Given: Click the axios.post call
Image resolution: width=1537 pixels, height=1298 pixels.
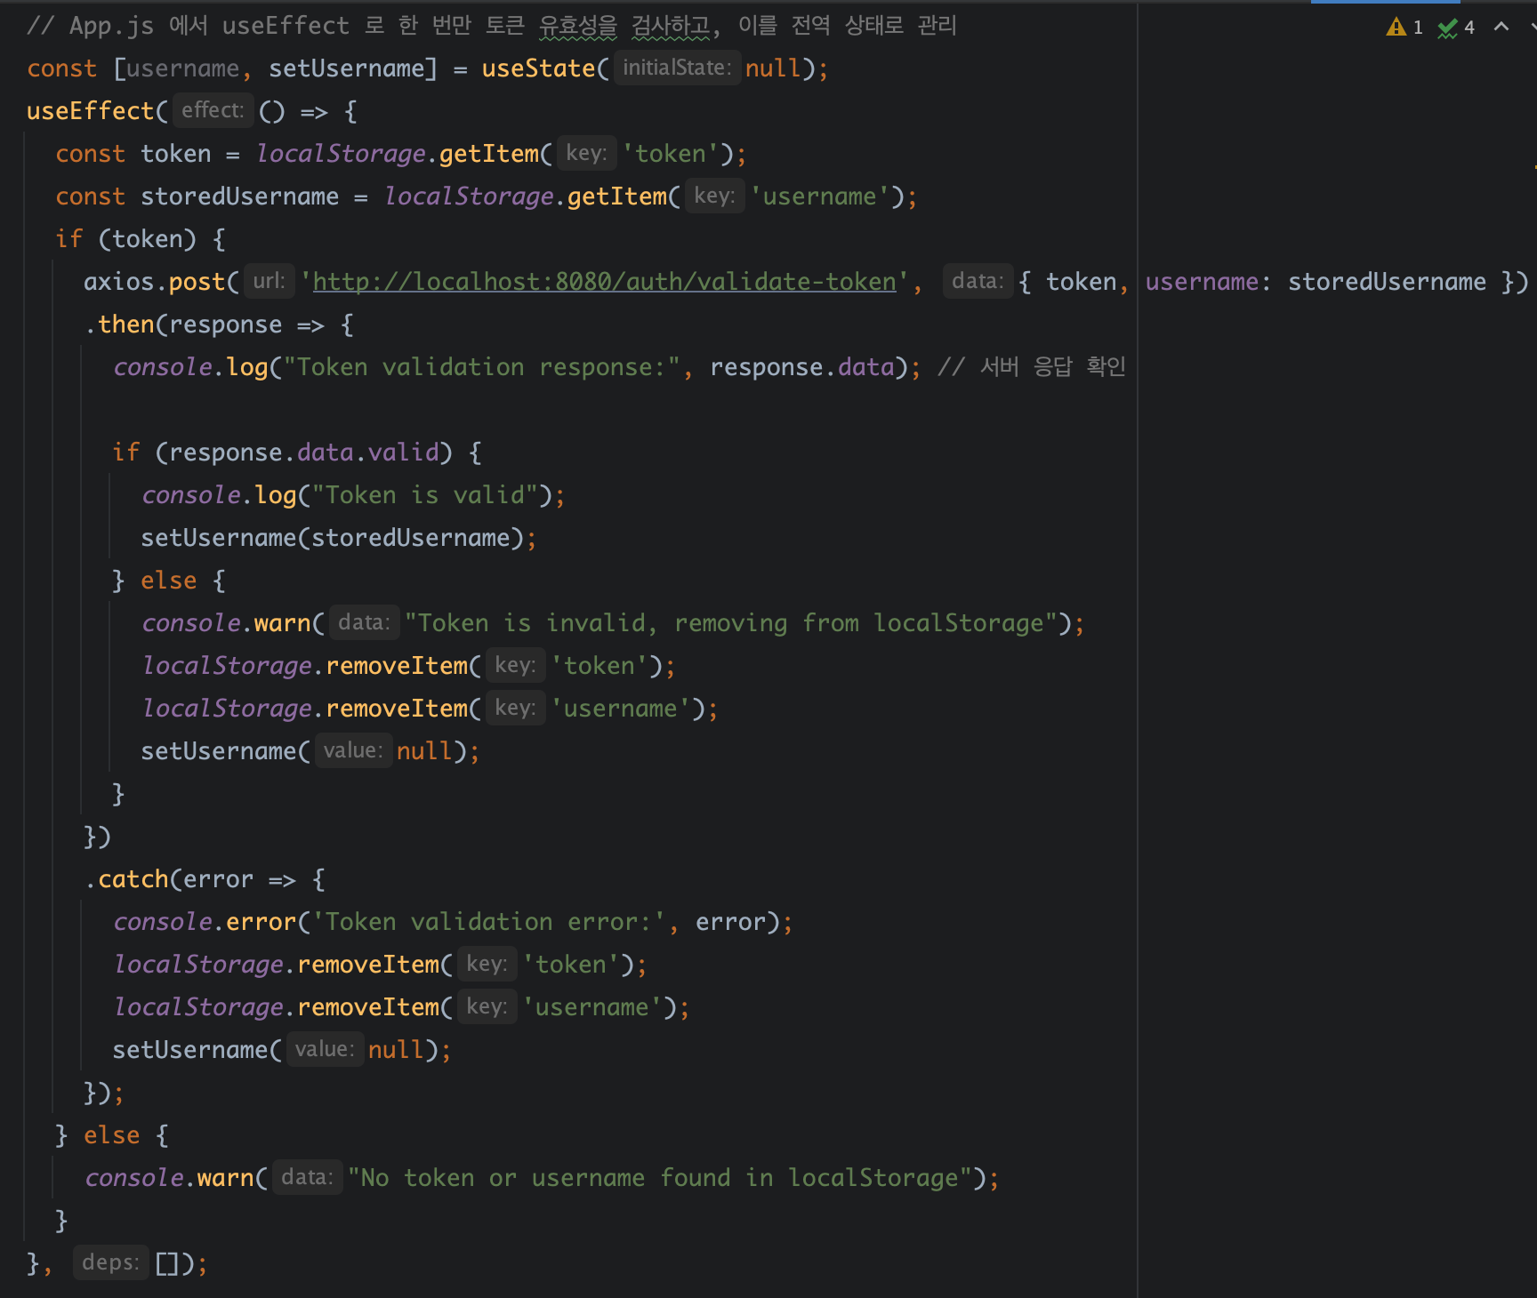Looking at the screenshot, I should point(155,282).
